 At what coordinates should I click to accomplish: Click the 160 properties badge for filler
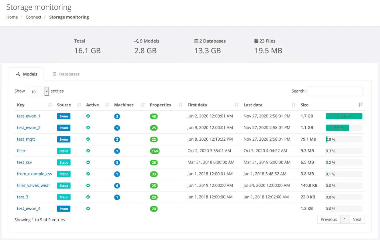[x=155, y=151]
